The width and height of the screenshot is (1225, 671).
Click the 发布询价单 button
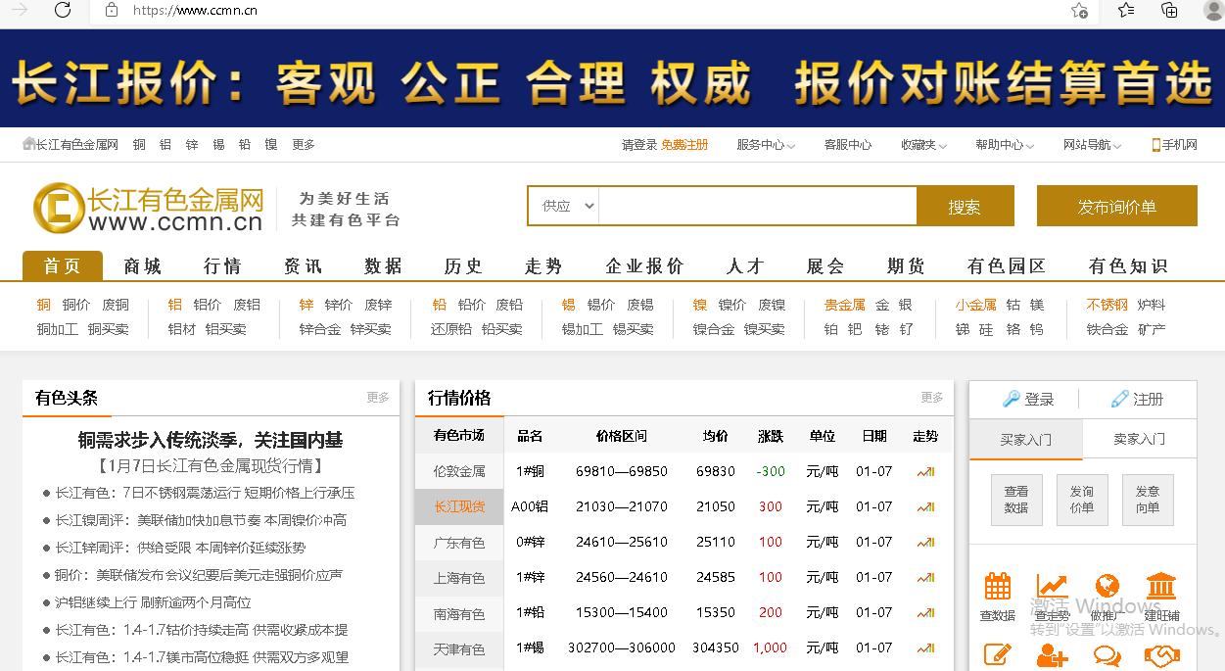tap(1117, 206)
